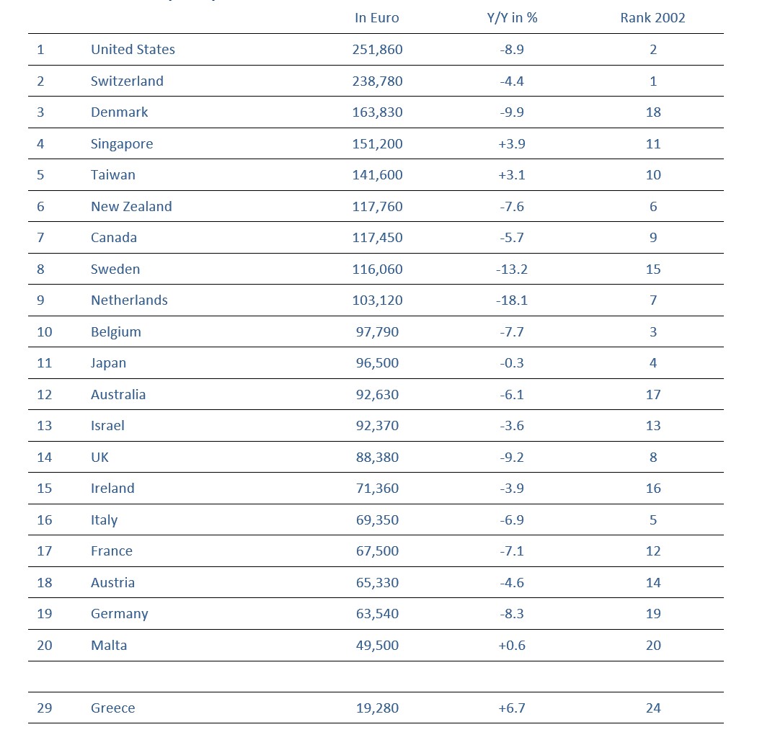Select Singapore's +3.9 percent change
757x740 pixels.
(512, 144)
